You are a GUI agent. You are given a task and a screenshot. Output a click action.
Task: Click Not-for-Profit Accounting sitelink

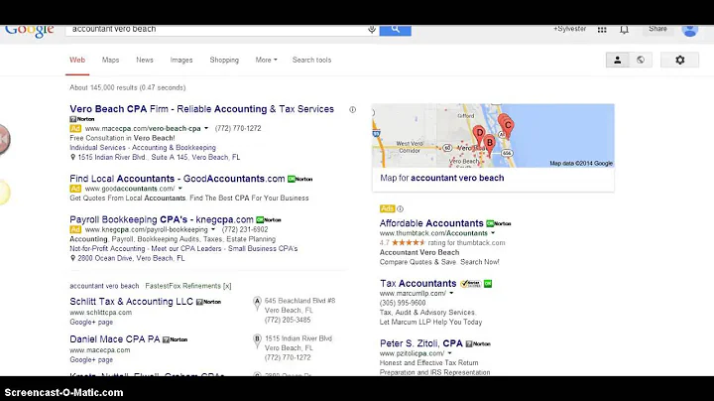pyautogui.click(x=107, y=249)
